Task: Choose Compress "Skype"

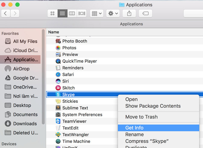Action: tap(158, 141)
